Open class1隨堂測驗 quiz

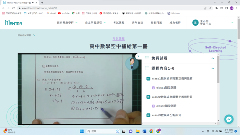(x=166, y=88)
